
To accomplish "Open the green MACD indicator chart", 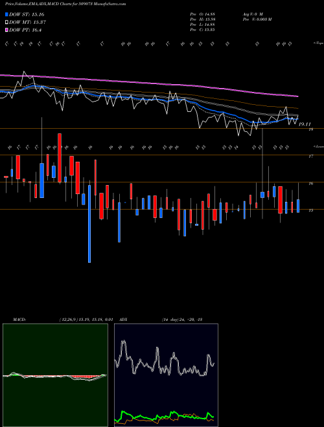I will pos(55,375).
